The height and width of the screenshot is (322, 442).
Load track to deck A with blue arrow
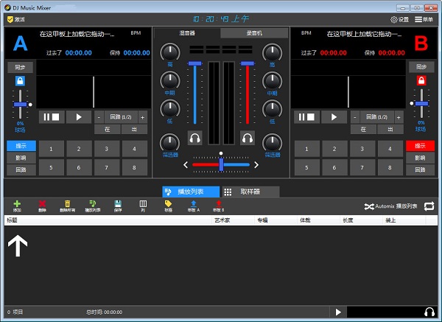(x=193, y=204)
